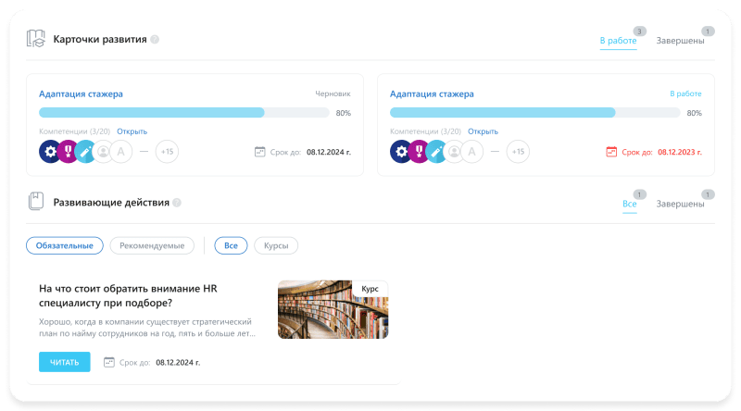
Task: Toggle the Рекомендуемые filter chip
Action: pyautogui.click(x=152, y=245)
